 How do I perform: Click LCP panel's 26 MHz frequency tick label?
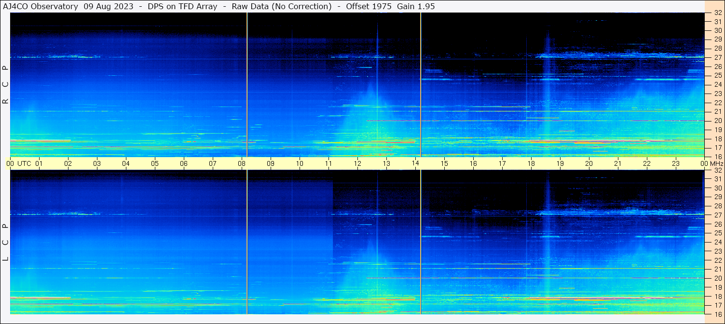click(x=718, y=224)
